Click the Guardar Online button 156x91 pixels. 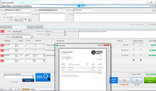114,80
